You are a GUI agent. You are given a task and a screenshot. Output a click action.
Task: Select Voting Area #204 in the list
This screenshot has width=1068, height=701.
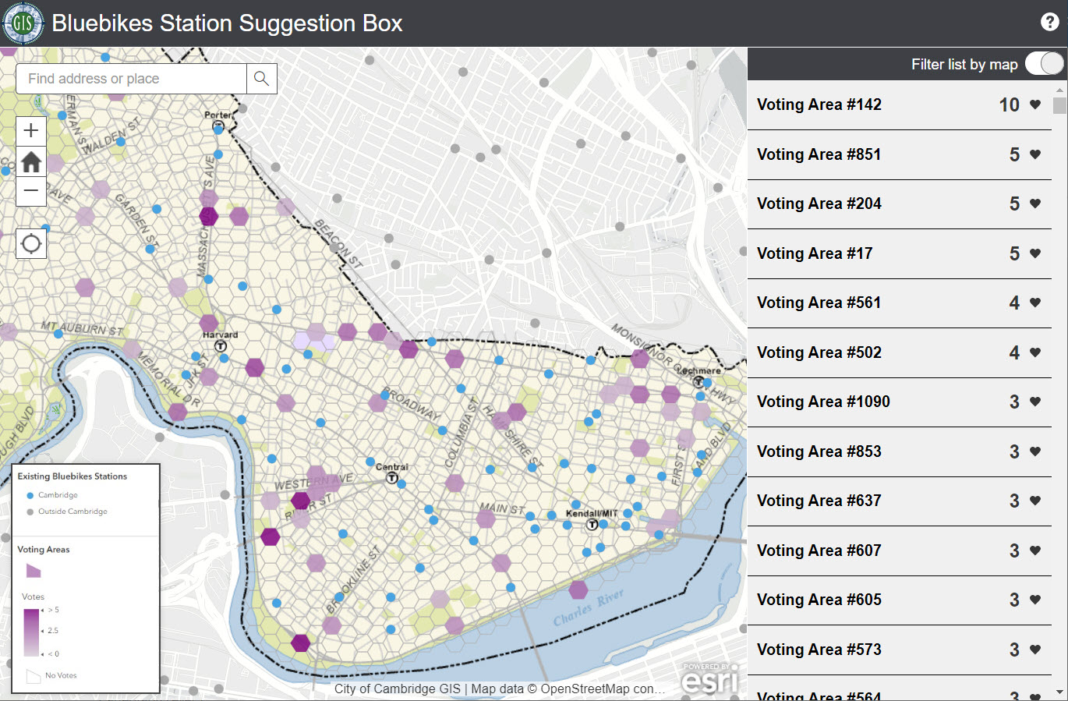(x=819, y=204)
